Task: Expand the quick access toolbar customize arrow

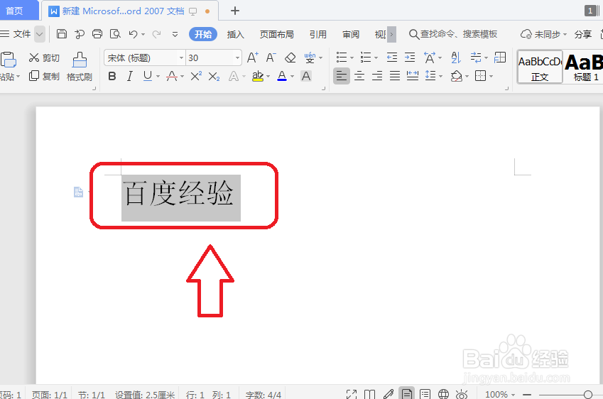Action: click(175, 35)
